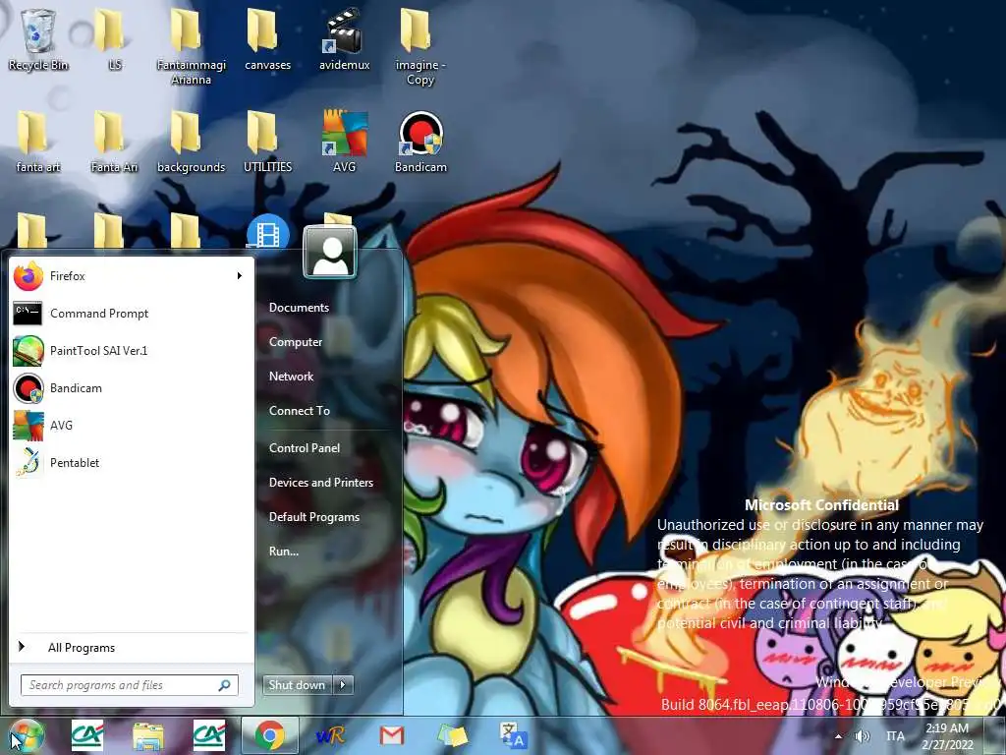The image size is (1006, 755).
Task: Show hidden tray icons arrow
Action: pos(838,736)
